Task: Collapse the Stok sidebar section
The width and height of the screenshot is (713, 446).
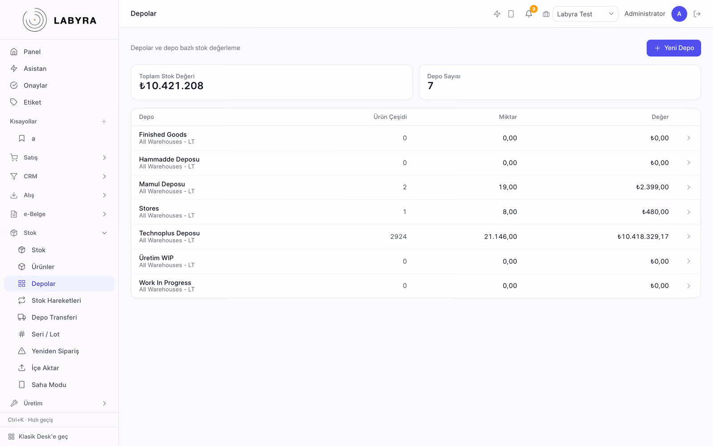Action: (59, 233)
